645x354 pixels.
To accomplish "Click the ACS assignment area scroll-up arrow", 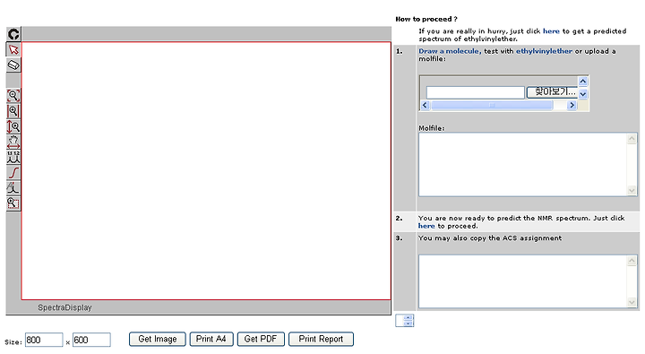I will tap(632, 261).
